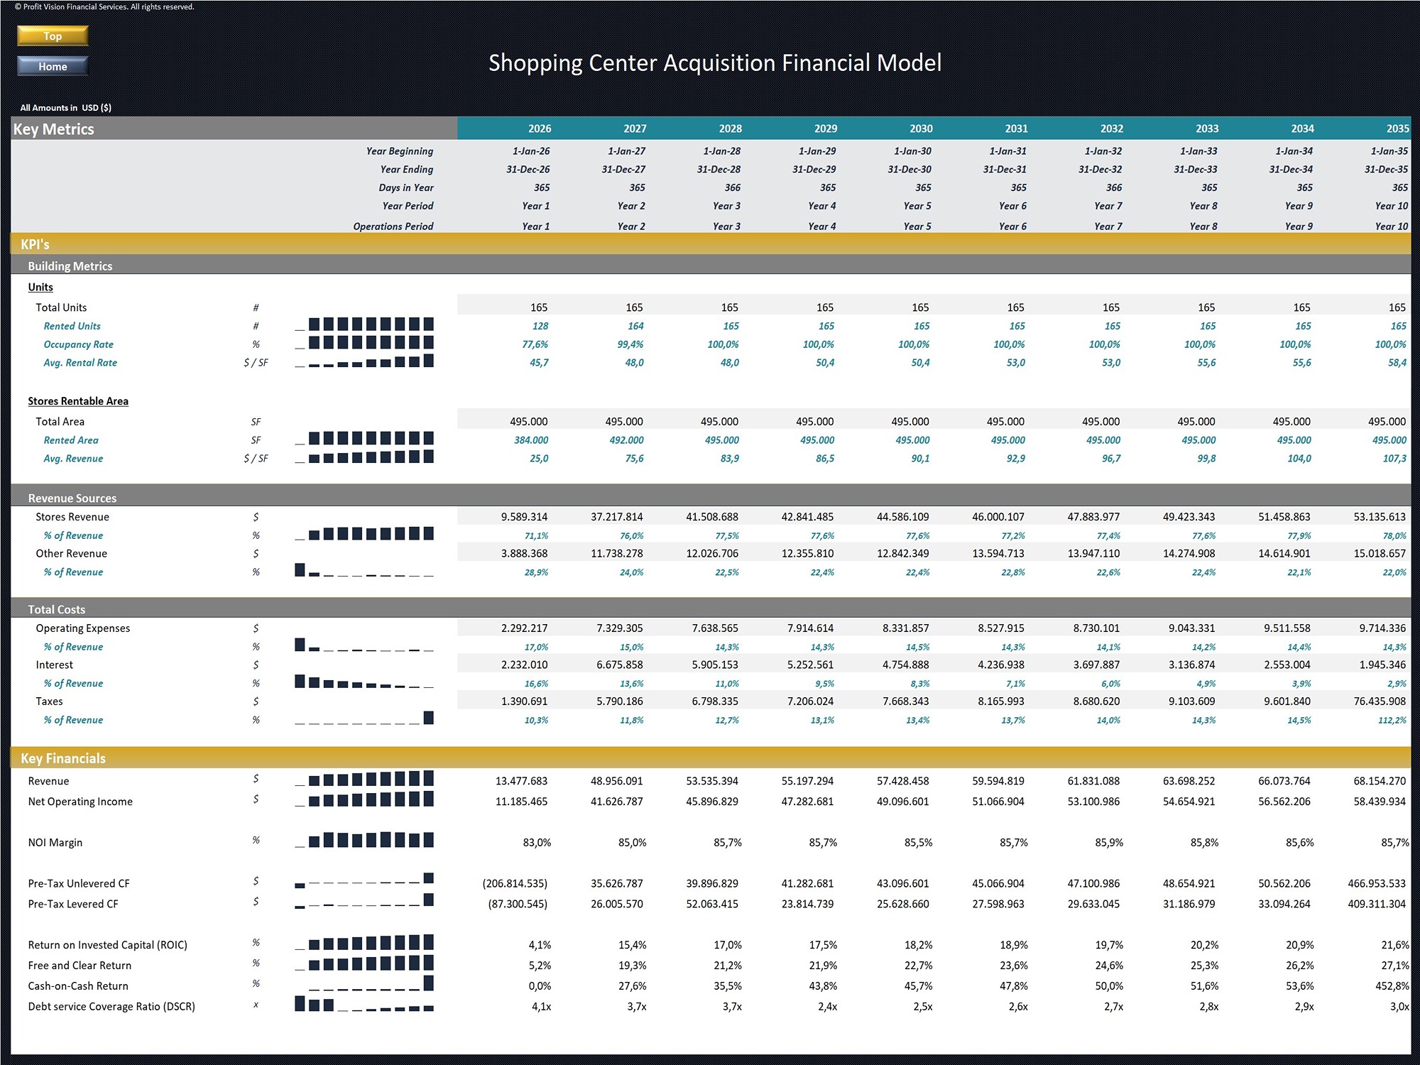Click 2035 Interest value 1.945.346
The image size is (1420, 1065).
tap(1382, 665)
